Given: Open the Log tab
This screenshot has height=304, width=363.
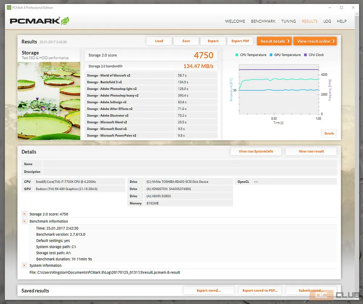Looking at the screenshot, I should (327, 21).
